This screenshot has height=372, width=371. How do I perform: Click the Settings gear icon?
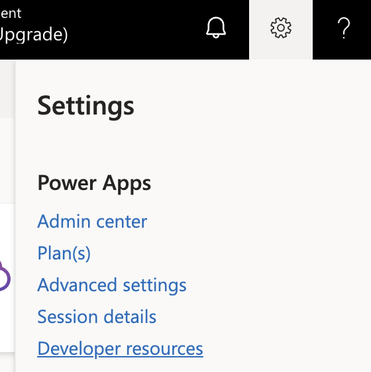tap(281, 28)
